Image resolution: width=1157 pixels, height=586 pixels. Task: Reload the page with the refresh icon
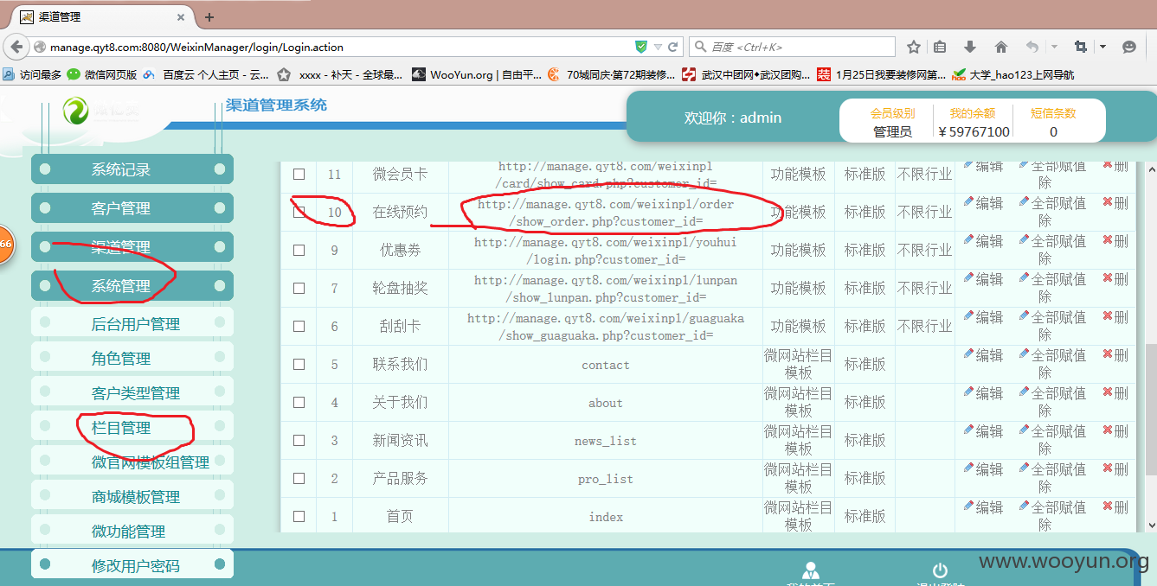[x=672, y=47]
